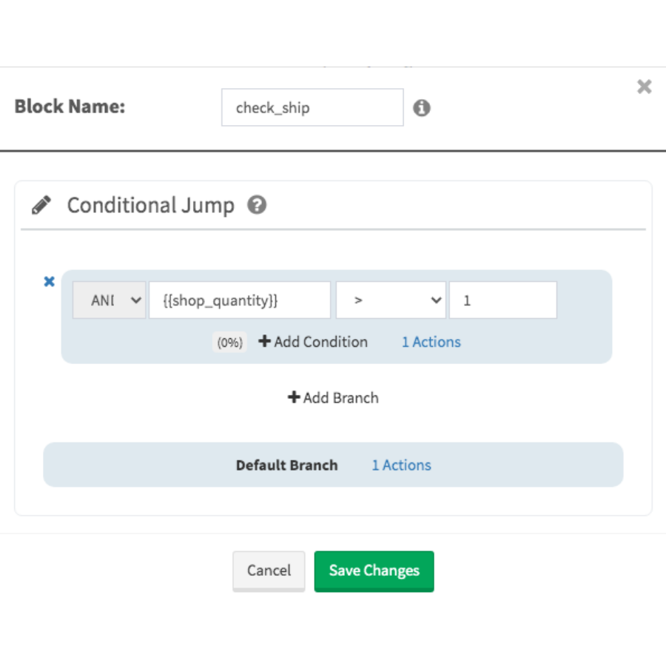The image size is (666, 666).
Task: Click the green Save Changes button
Action: 374,571
